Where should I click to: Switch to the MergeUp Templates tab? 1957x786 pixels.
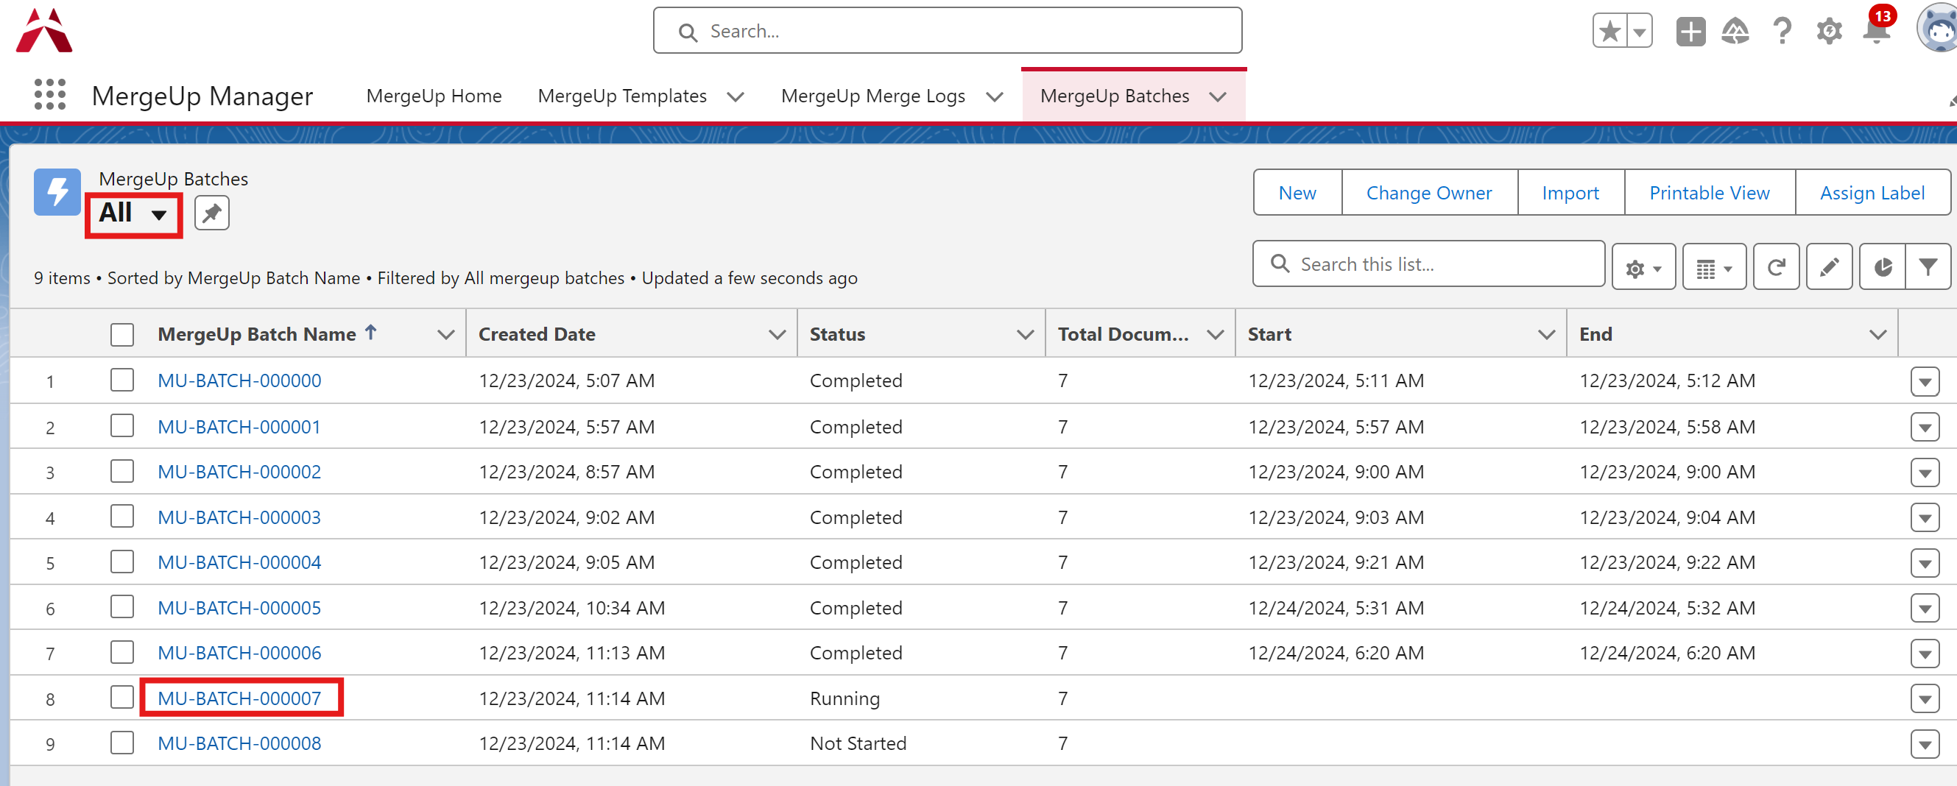[x=621, y=96]
